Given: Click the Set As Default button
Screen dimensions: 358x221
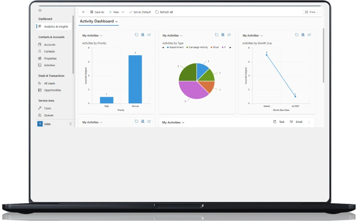Looking at the screenshot, I should pos(140,12).
